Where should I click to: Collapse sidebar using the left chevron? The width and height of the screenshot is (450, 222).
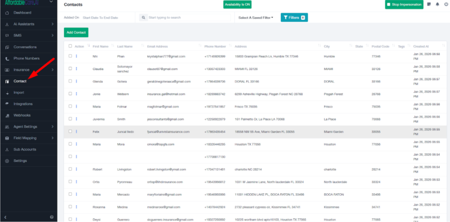click(x=5, y=217)
